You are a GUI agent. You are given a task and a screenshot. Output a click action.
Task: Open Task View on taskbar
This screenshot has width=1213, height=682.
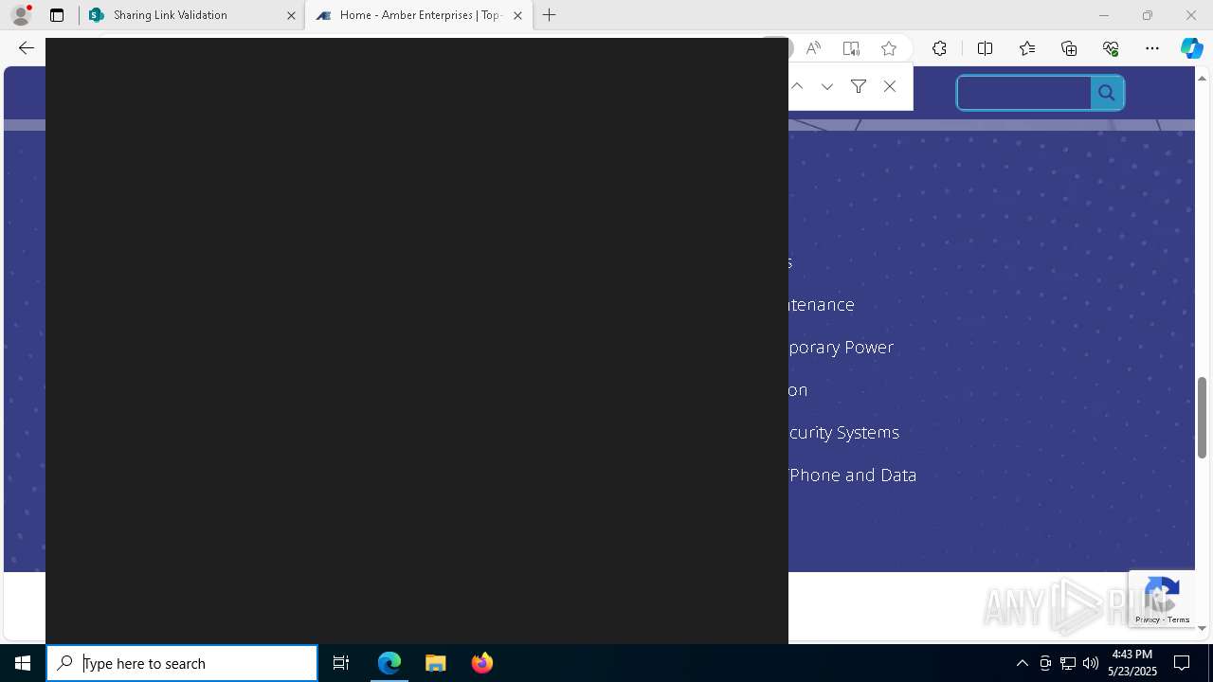[x=341, y=663]
